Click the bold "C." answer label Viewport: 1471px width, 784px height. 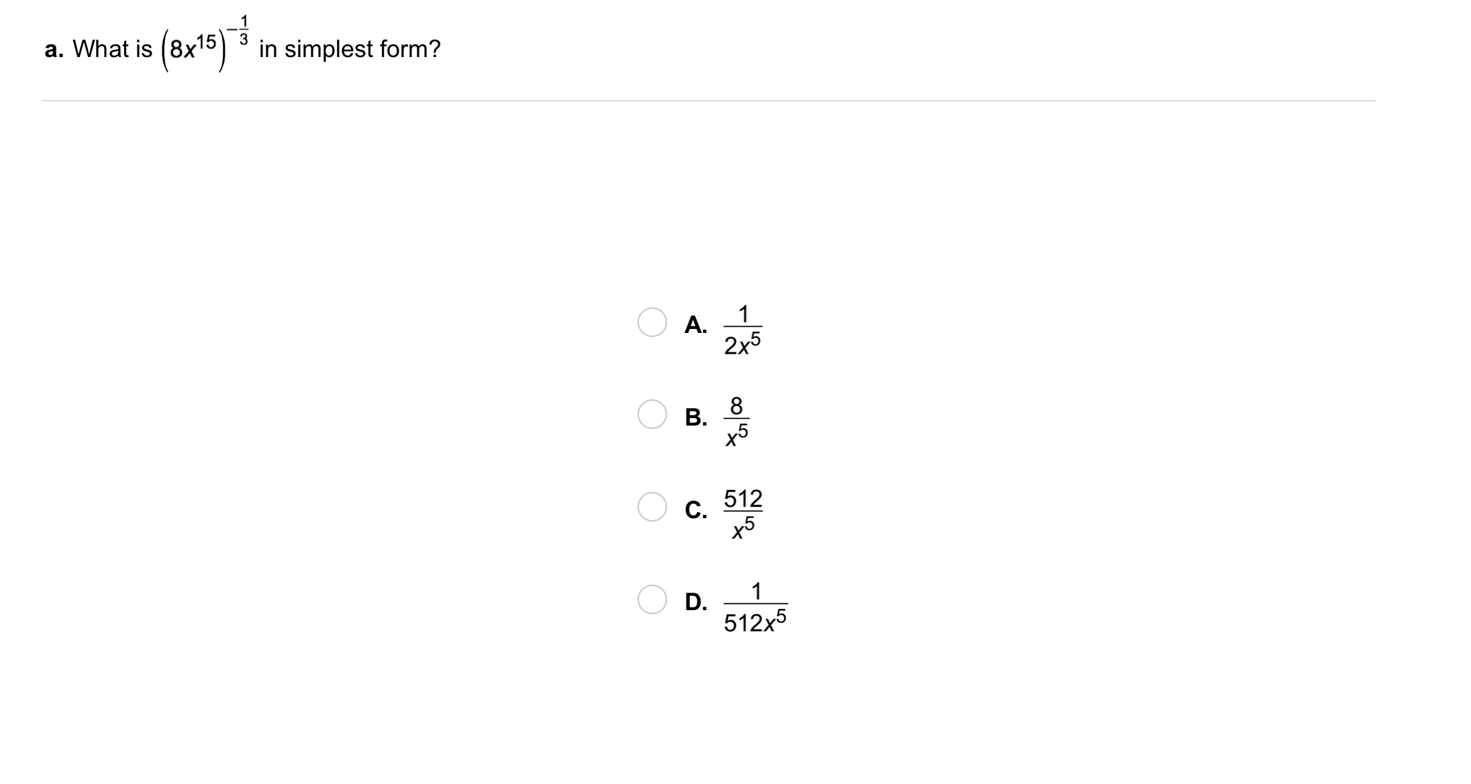(696, 510)
